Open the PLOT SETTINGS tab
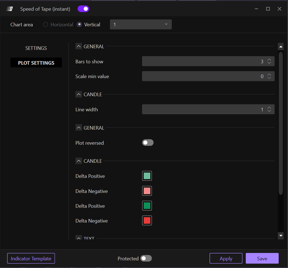This screenshot has height=268, width=288. (x=36, y=63)
